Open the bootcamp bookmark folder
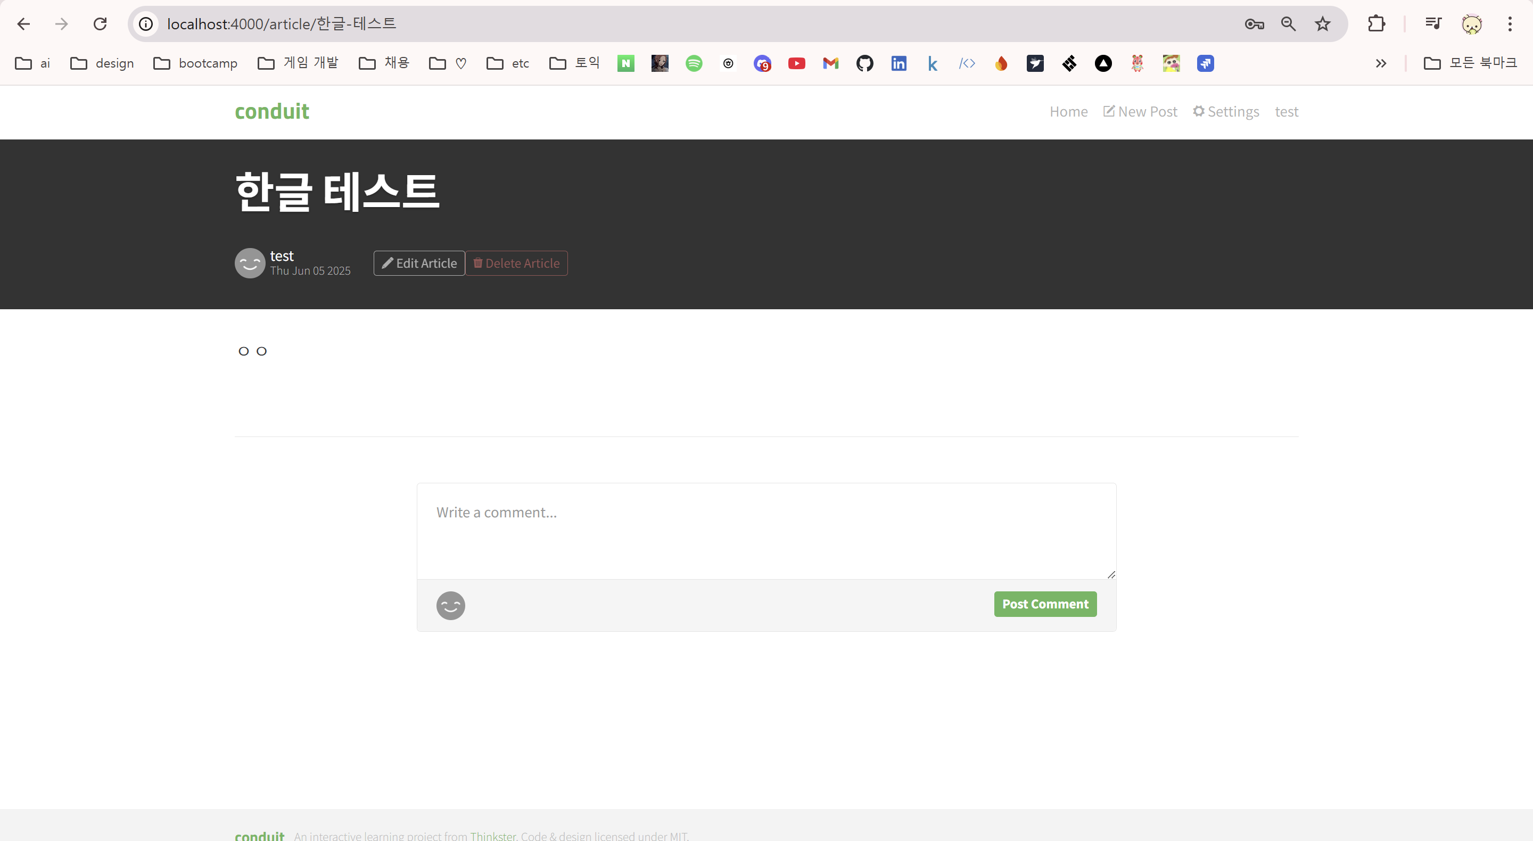Viewport: 1533px width, 841px height. 195,63
